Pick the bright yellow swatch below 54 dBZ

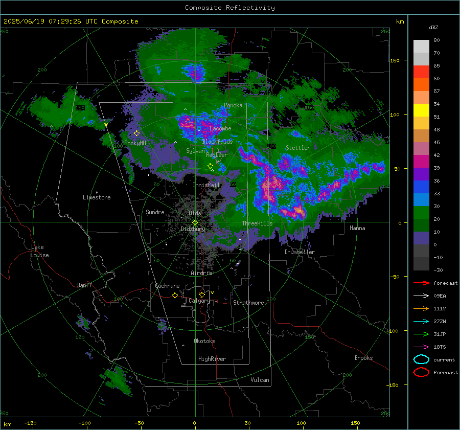pyautogui.click(x=421, y=110)
